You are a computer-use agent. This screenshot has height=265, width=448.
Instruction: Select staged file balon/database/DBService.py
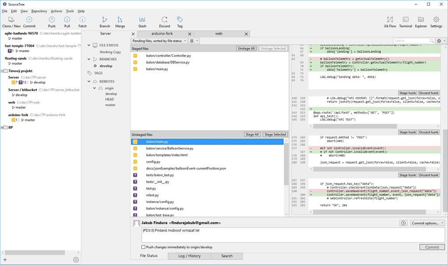(x=168, y=62)
